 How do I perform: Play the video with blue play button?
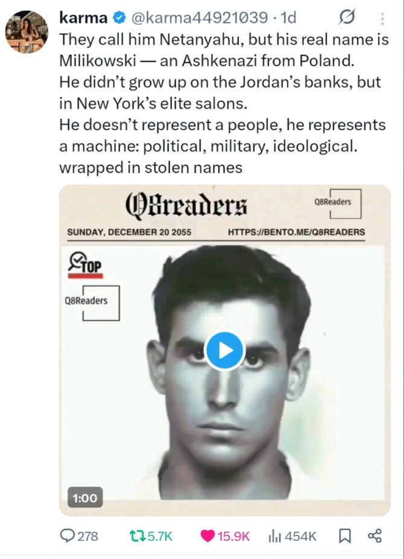(x=224, y=351)
